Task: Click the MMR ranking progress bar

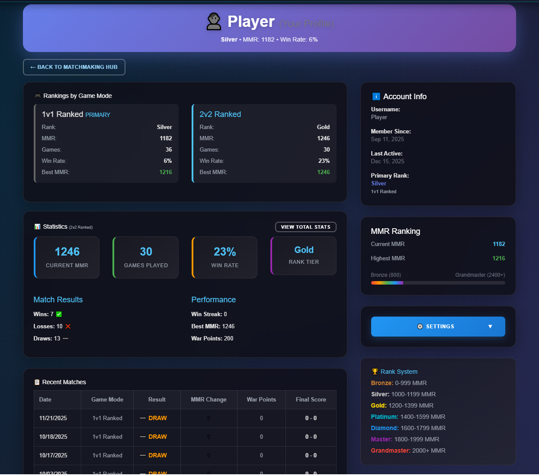Action: point(438,283)
